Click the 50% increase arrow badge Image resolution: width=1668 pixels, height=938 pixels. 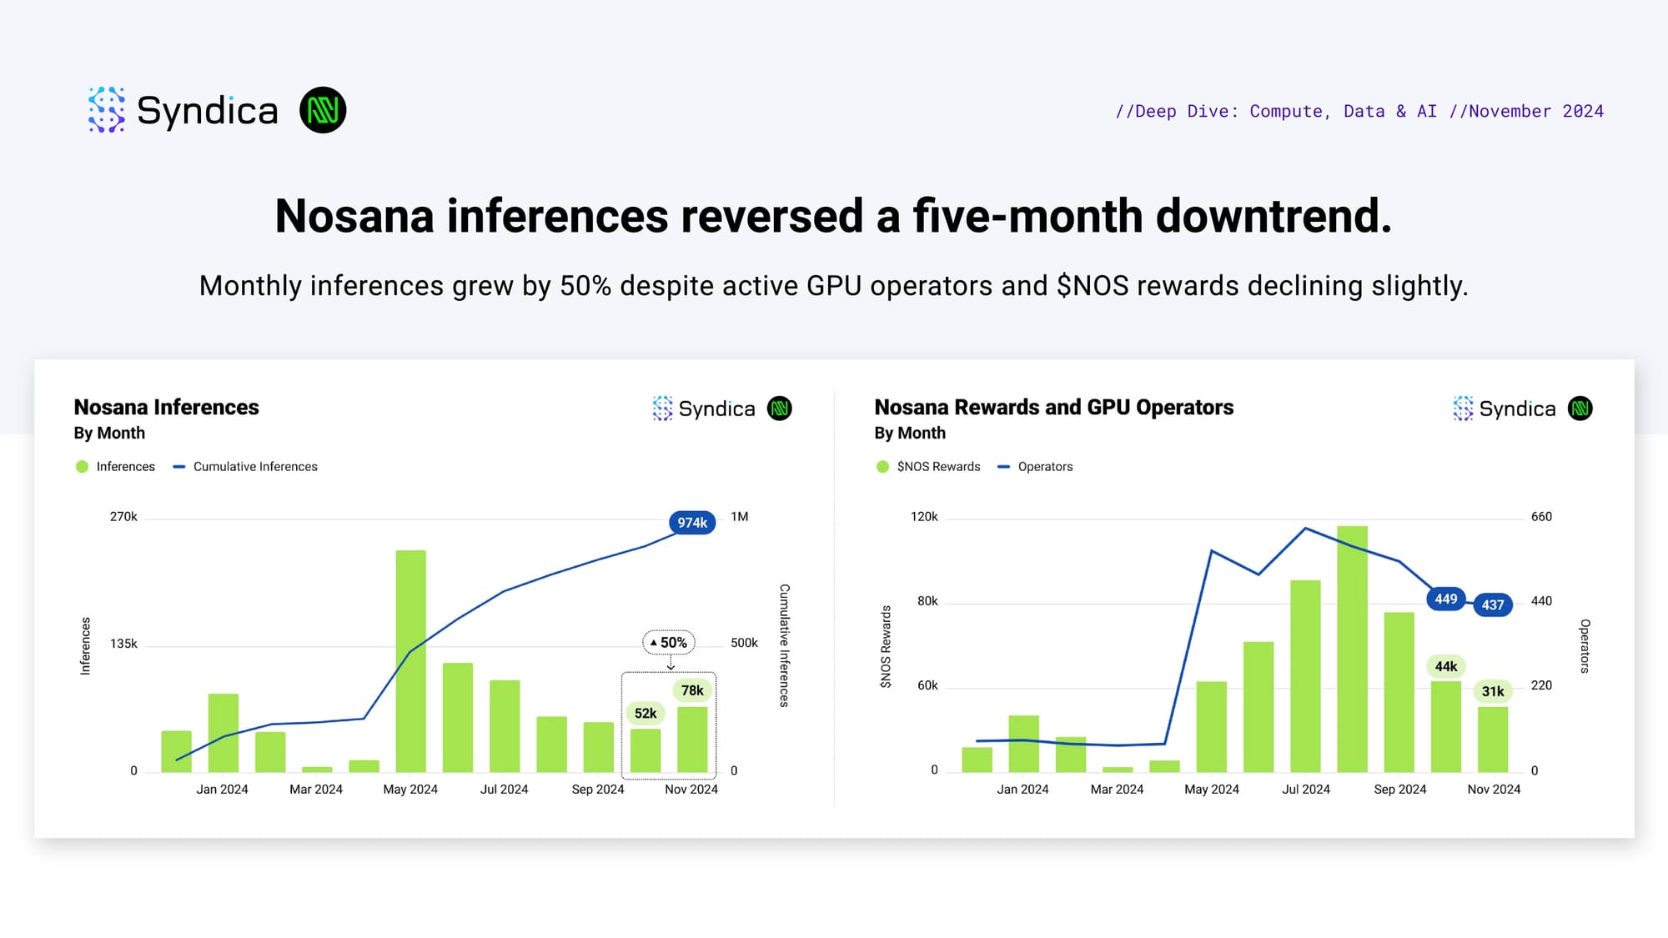[x=669, y=643]
